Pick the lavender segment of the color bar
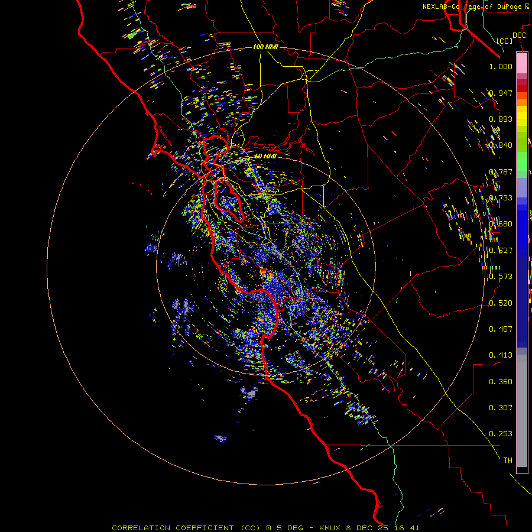The width and height of the screenshot is (532, 532). click(x=522, y=187)
